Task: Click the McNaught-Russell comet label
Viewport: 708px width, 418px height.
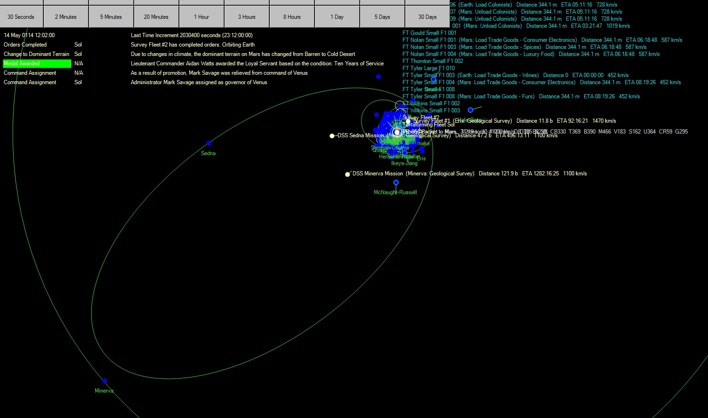Action: pyautogui.click(x=395, y=192)
